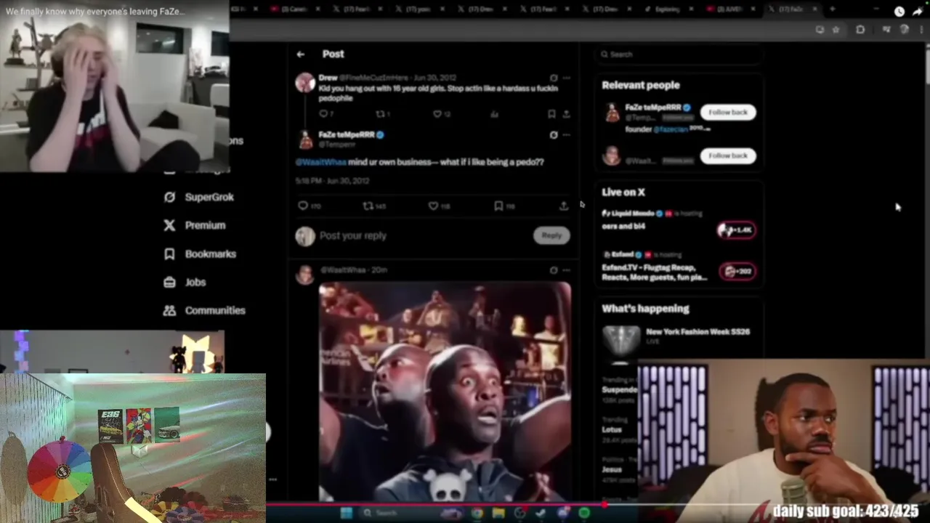930x523 pixels.
Task: Open the @fazeclan link in bio
Action: [670, 129]
